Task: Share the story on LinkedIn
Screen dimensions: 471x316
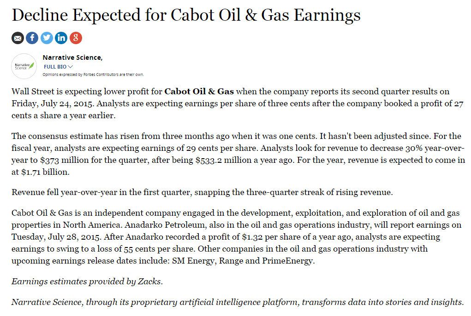Action: (x=61, y=38)
